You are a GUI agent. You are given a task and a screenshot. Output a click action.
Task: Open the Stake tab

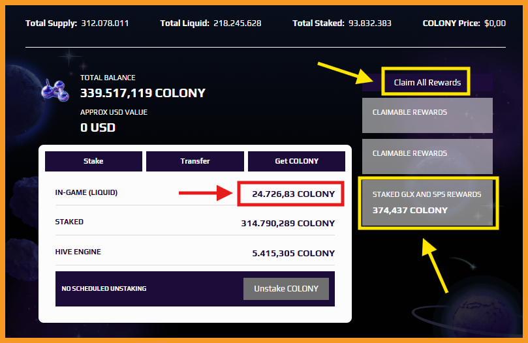pyautogui.click(x=93, y=161)
